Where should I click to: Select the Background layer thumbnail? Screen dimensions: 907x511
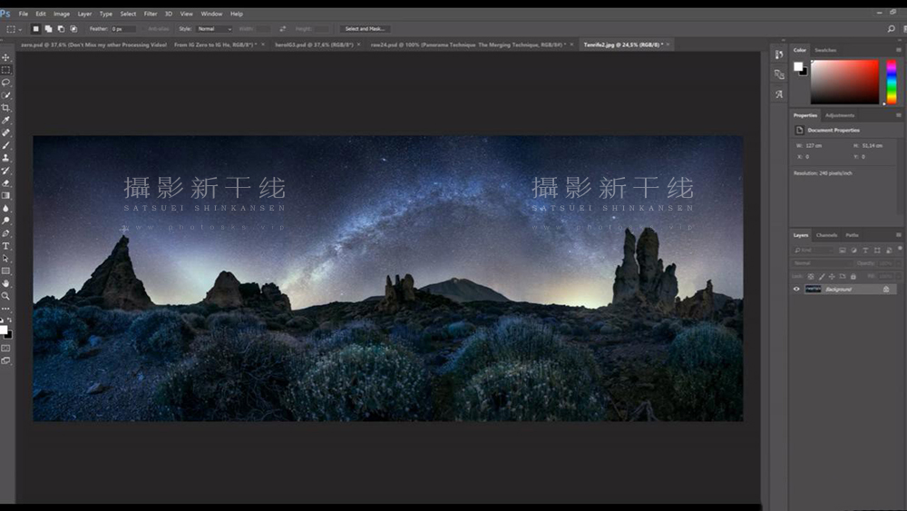coord(813,290)
